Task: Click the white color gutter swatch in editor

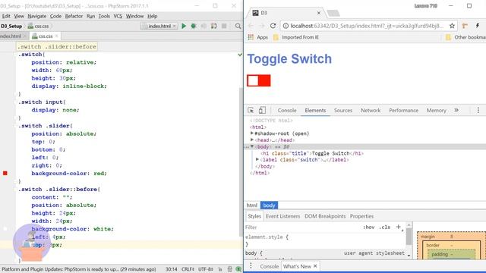Action: pyautogui.click(x=5, y=229)
